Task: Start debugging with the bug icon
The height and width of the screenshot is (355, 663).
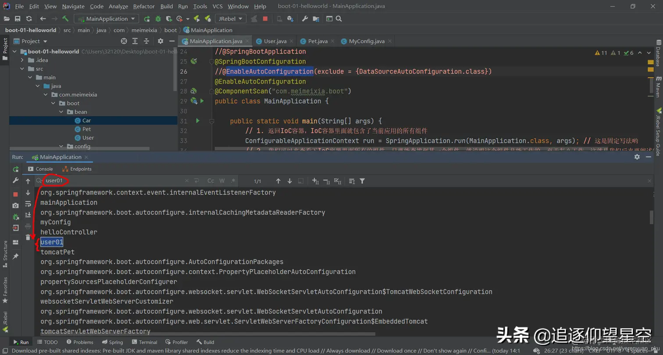Action: pyautogui.click(x=158, y=19)
